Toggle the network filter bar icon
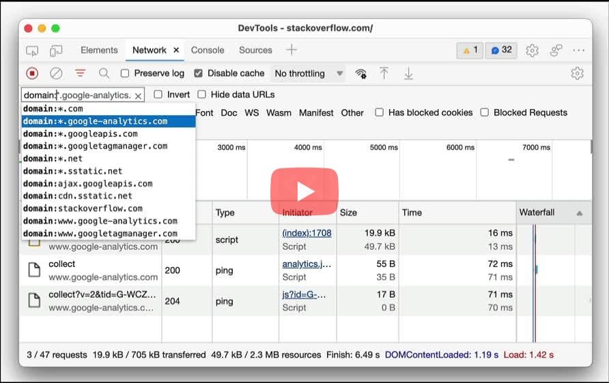 (x=81, y=74)
